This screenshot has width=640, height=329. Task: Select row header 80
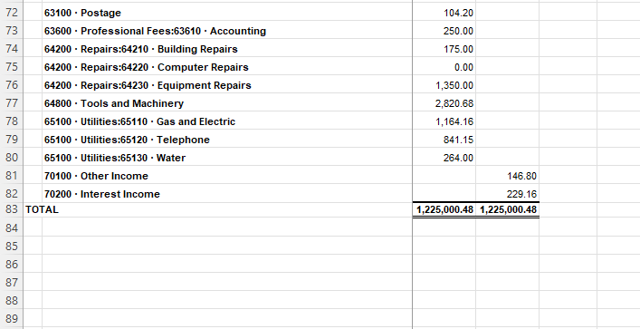(x=12, y=158)
